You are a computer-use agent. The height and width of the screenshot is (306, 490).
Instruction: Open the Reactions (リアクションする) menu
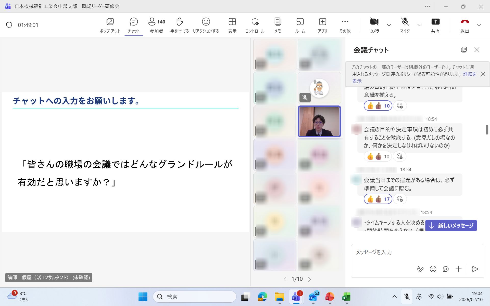pos(206,25)
